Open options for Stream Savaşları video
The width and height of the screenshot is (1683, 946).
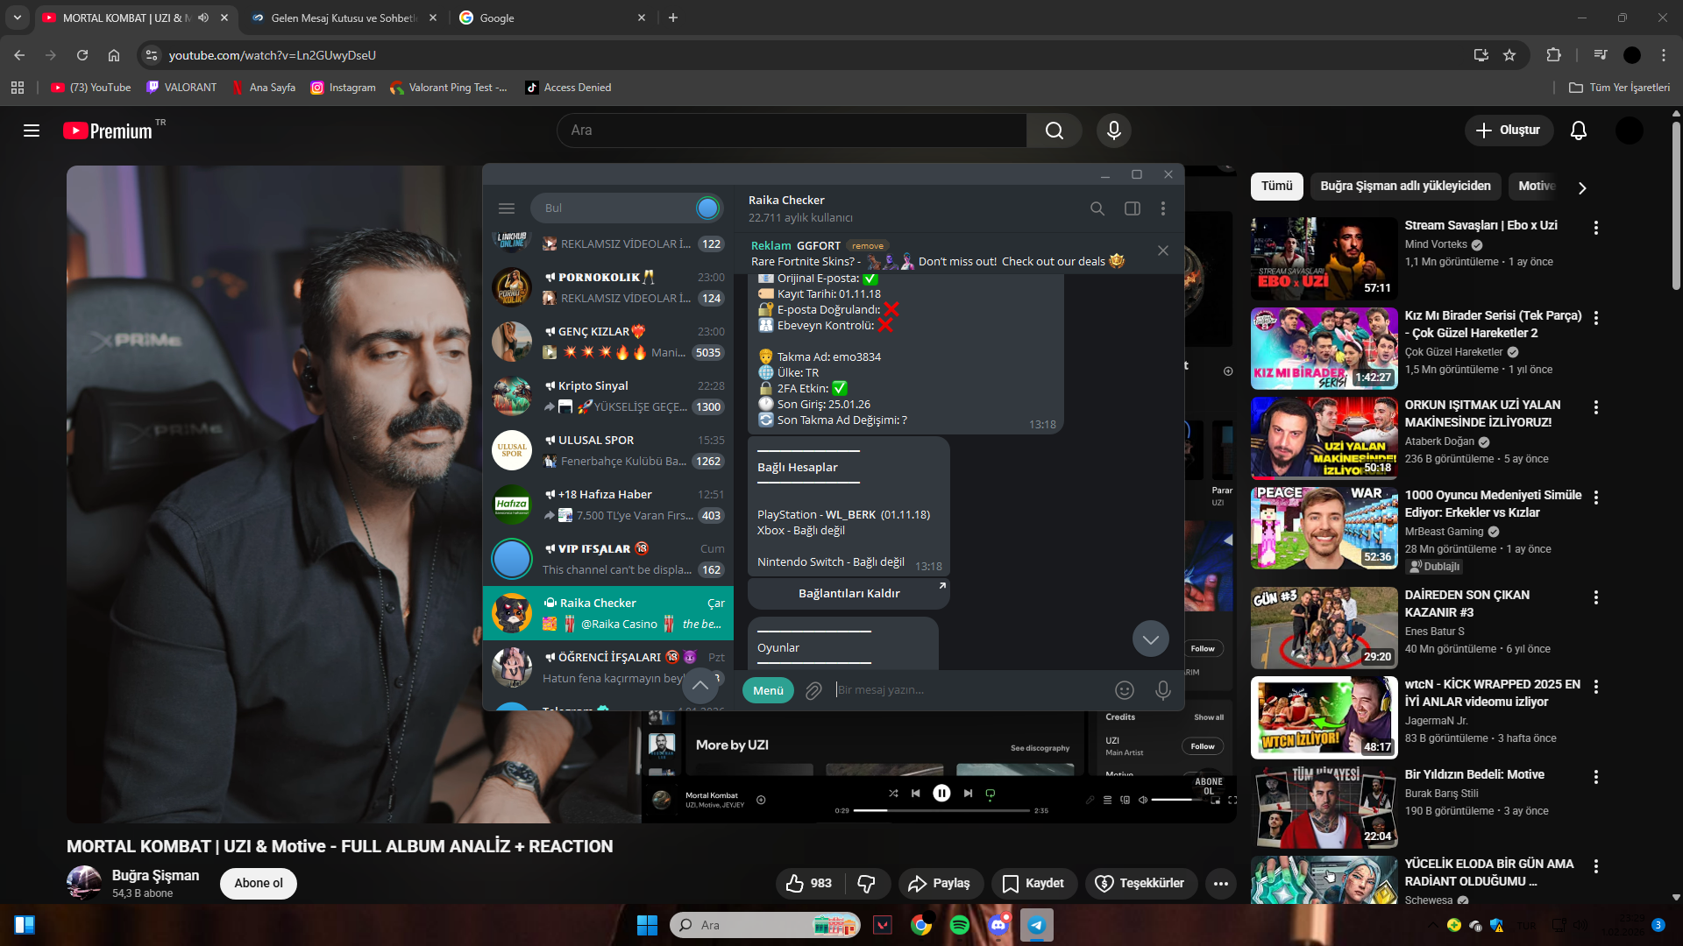[x=1596, y=228]
